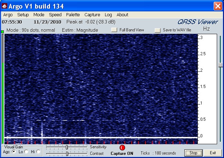Click the Estim : Magnitude label
Screen dimensions: 224x158
pyautogui.click(x=80, y=30)
